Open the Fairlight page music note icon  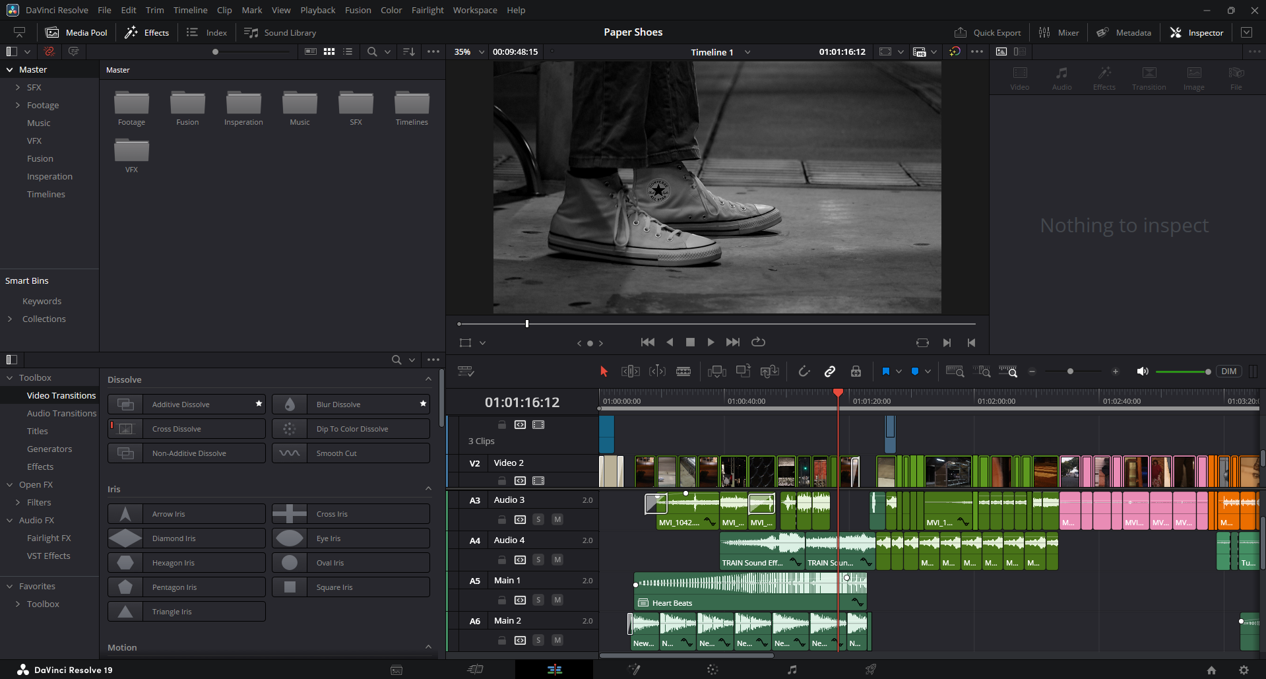[792, 670]
